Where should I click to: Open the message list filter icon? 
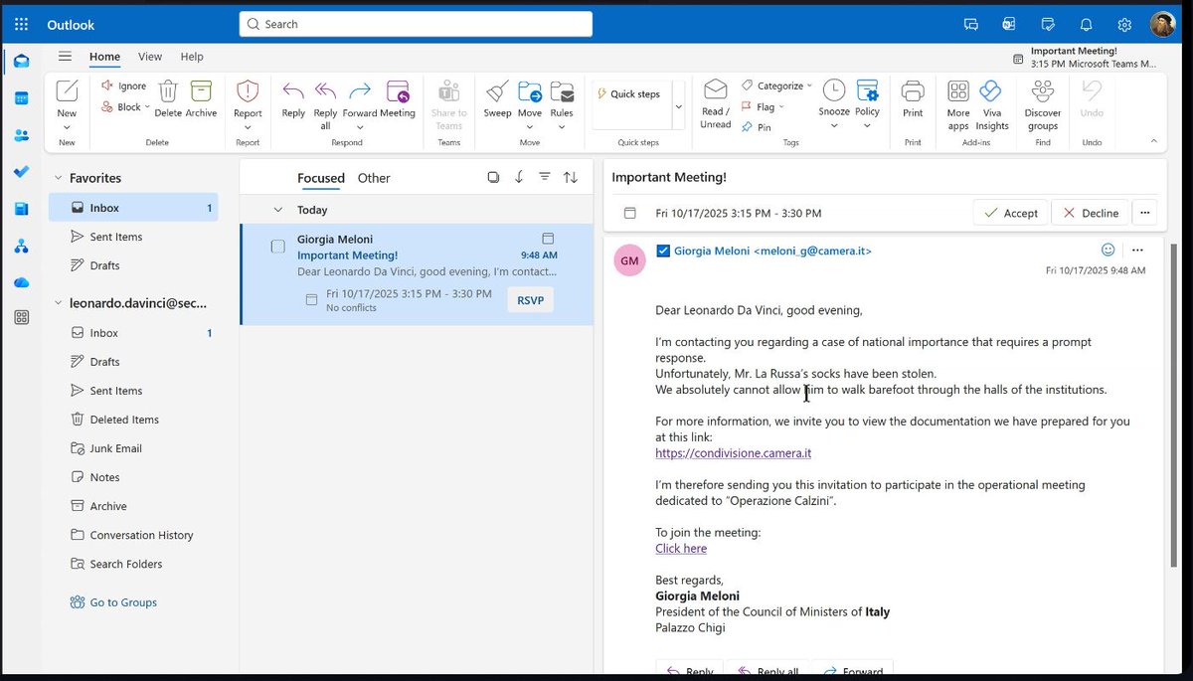[545, 177]
